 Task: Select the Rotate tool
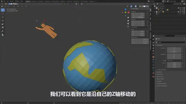3,20
